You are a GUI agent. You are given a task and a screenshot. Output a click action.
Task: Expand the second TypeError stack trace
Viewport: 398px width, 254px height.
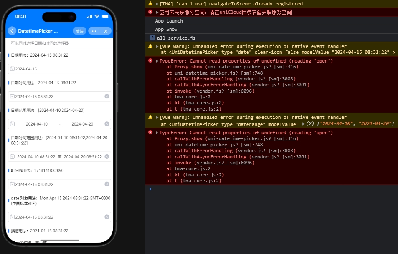click(x=157, y=133)
